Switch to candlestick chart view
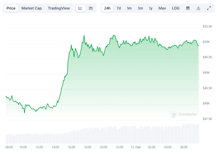The image size is (217, 154). pyautogui.click(x=91, y=8)
